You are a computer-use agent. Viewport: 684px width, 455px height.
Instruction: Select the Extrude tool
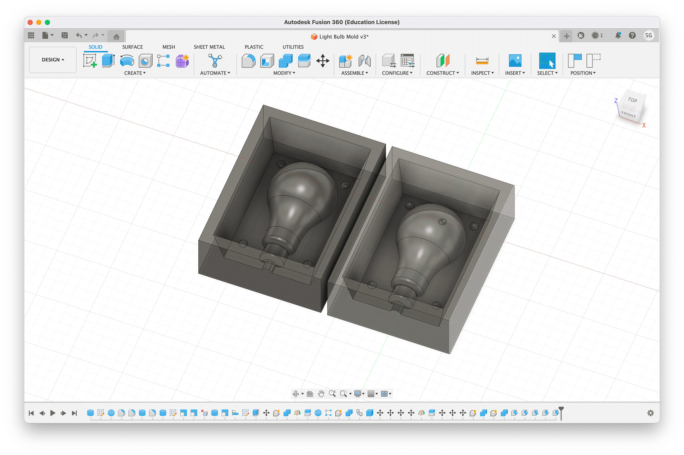pyautogui.click(x=108, y=61)
